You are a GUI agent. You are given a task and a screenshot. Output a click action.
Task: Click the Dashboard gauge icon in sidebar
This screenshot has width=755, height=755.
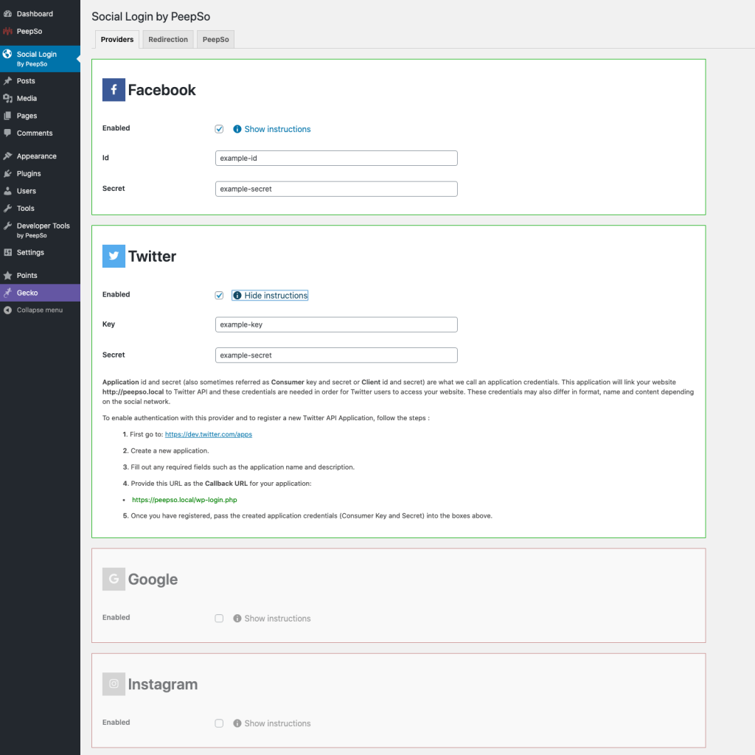7,14
